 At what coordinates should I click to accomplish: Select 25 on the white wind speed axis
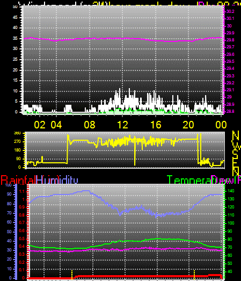(15, 59)
